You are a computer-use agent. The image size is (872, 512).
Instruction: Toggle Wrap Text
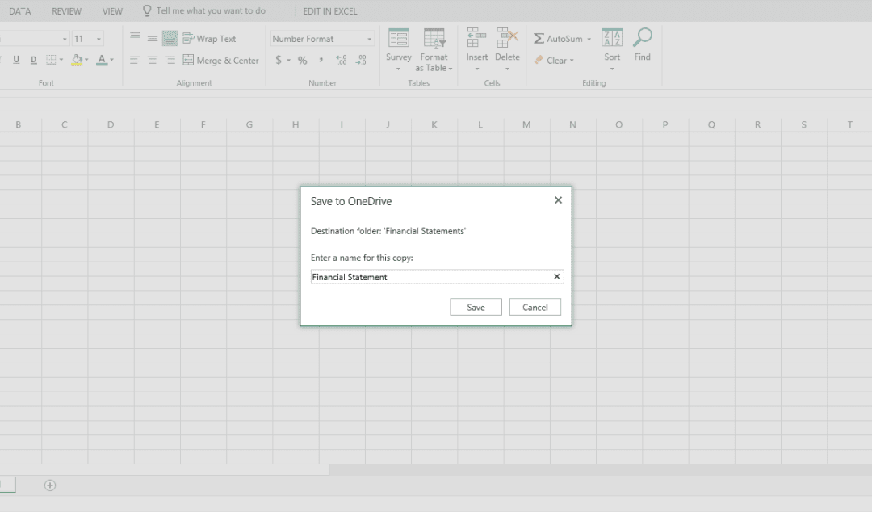coord(209,39)
